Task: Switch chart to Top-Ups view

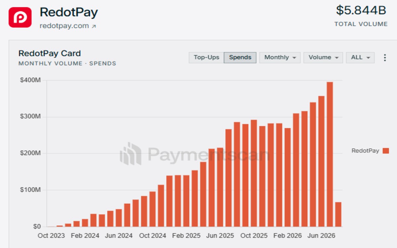Action: click(x=206, y=58)
